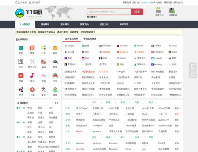Select 国内网址 in the navigation bar
198x152 pixels.
pyautogui.click(x=45, y=24)
